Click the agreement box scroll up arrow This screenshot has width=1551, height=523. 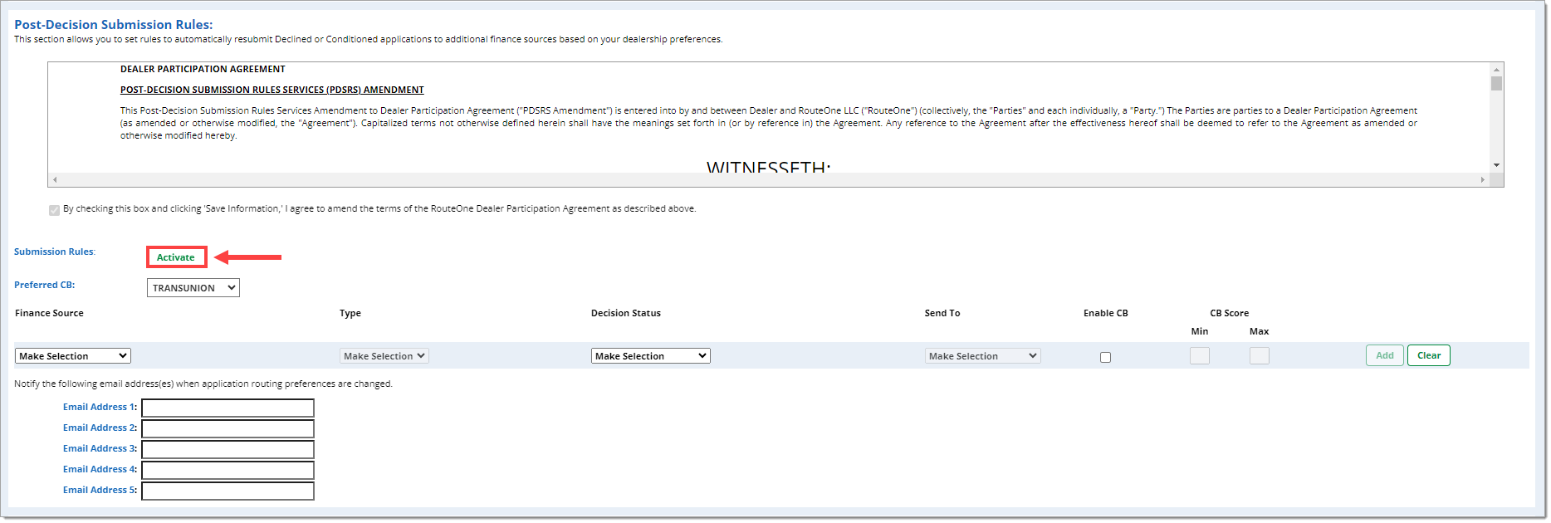coord(1496,70)
